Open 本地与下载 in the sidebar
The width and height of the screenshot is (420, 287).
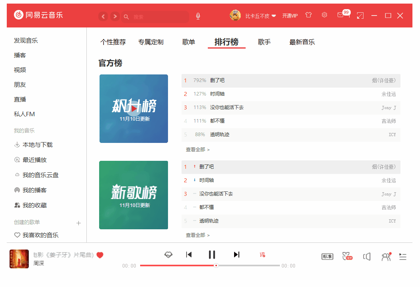(x=33, y=145)
